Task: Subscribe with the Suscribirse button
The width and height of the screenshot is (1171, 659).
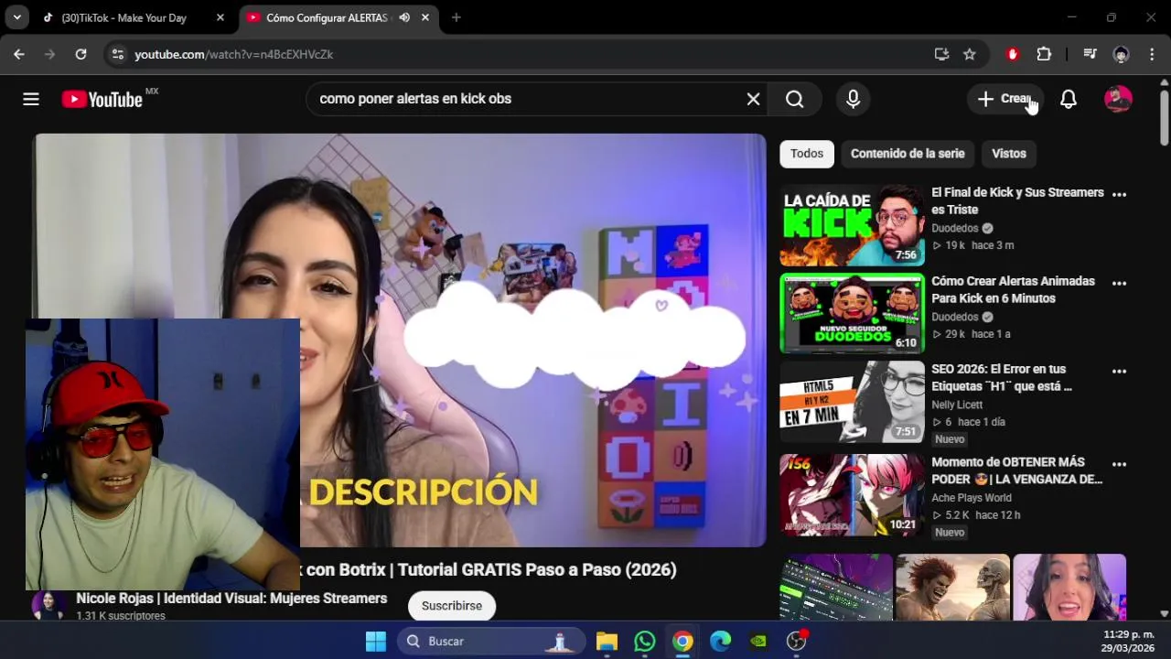Action: (452, 606)
